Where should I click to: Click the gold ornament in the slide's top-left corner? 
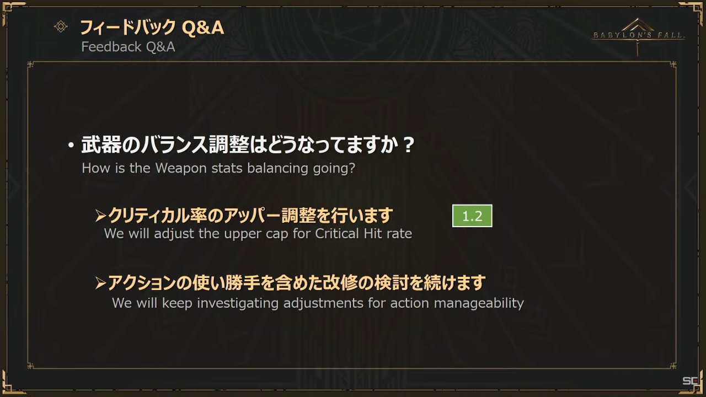tap(12, 10)
